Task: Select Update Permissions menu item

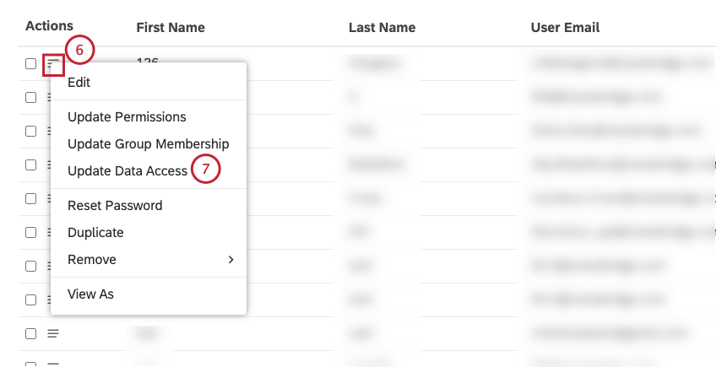Action: [127, 116]
